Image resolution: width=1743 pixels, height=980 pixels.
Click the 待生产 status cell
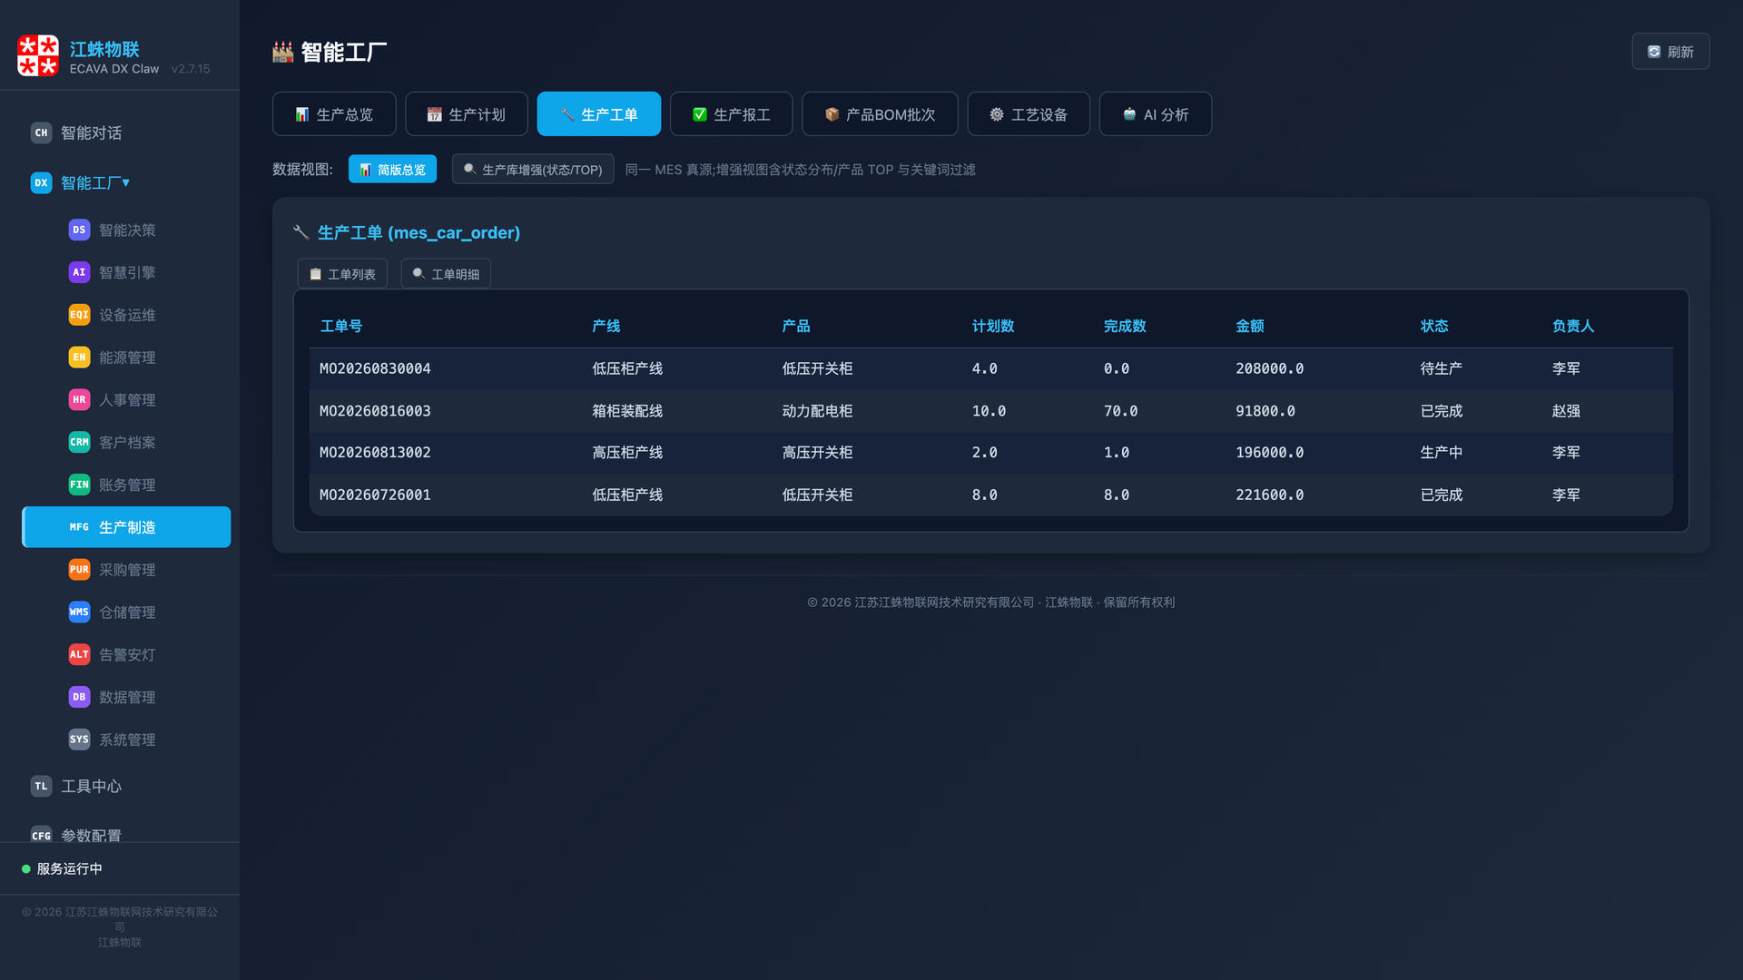[x=1442, y=368]
